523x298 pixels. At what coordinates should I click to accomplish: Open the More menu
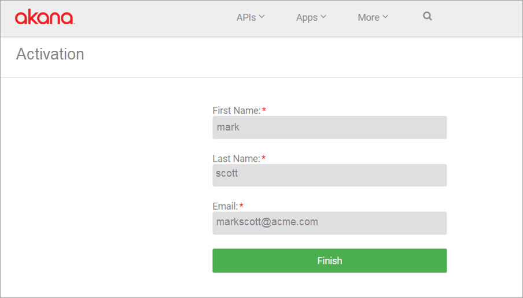coord(373,17)
